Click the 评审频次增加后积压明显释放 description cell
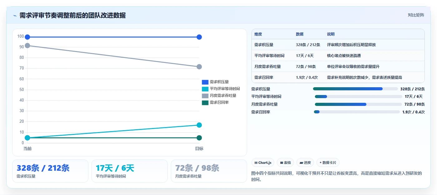Image resolution: width=437 pixels, height=195 pixels. coord(351,45)
